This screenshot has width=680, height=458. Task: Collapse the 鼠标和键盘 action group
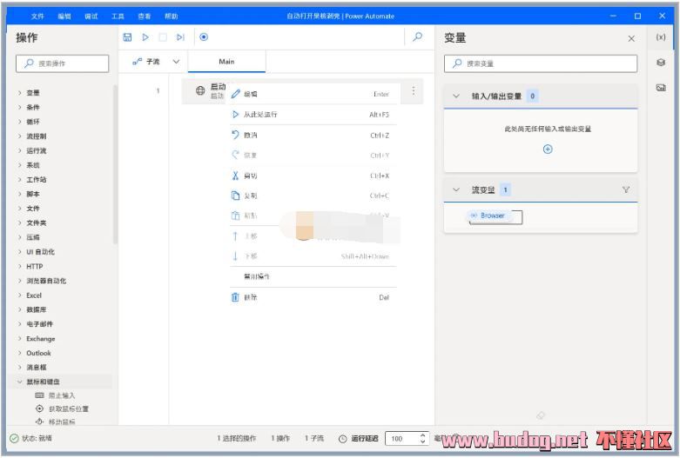click(x=20, y=382)
